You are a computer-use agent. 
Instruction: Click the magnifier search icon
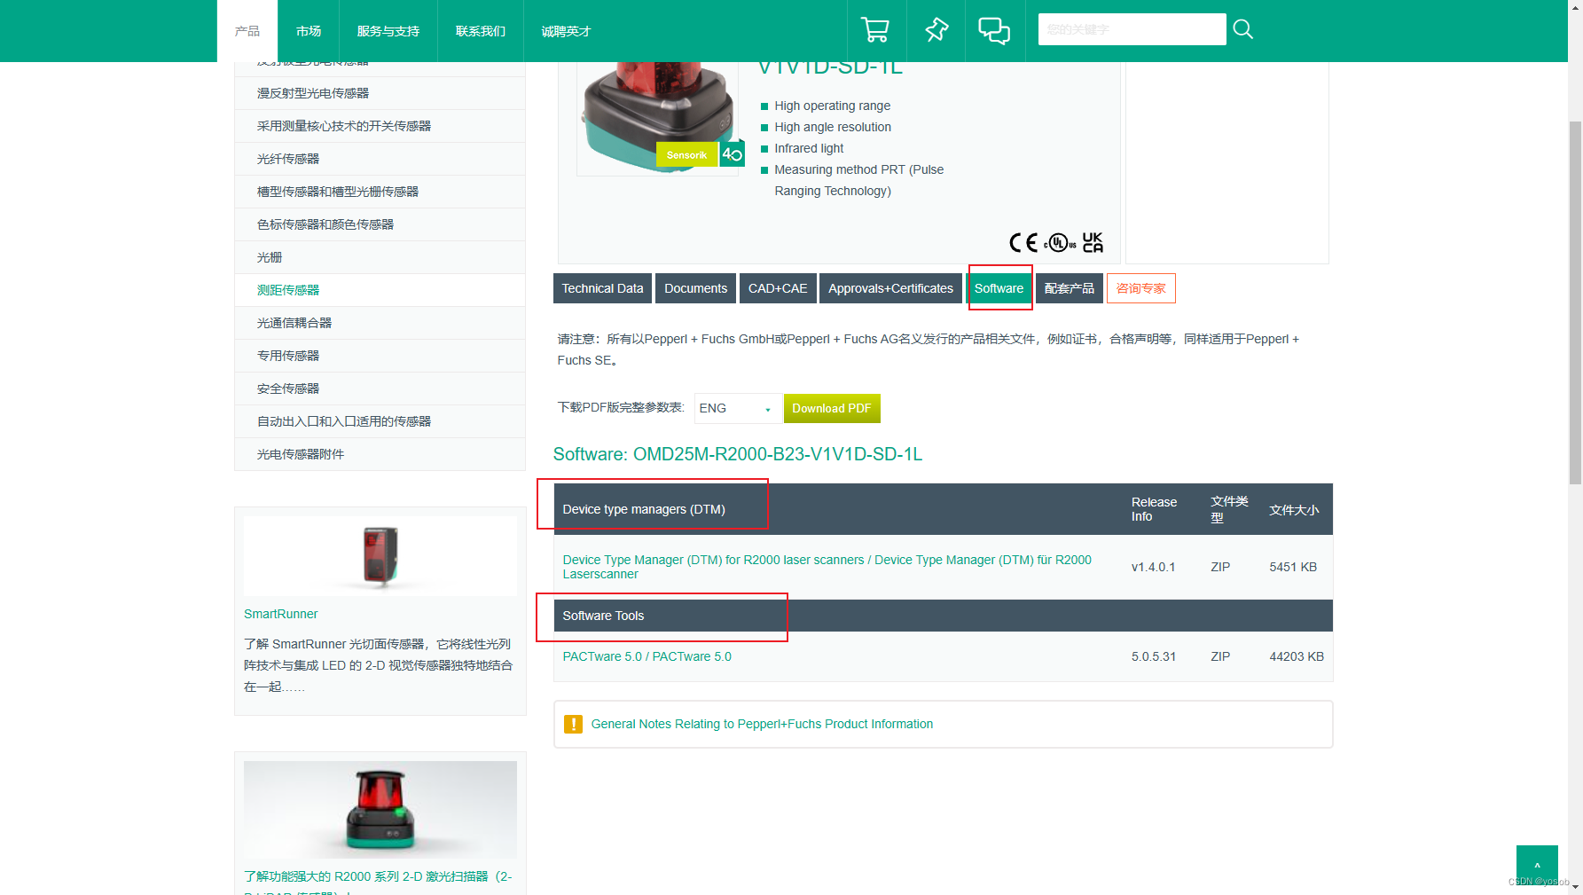[1243, 29]
